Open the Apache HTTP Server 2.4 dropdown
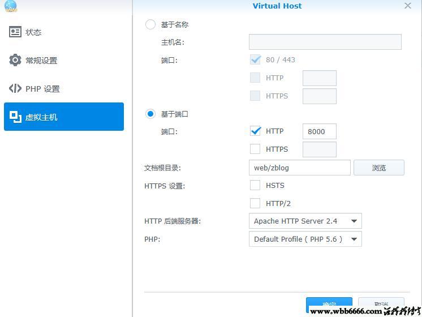The width and height of the screenshot is (422, 317). point(305,221)
